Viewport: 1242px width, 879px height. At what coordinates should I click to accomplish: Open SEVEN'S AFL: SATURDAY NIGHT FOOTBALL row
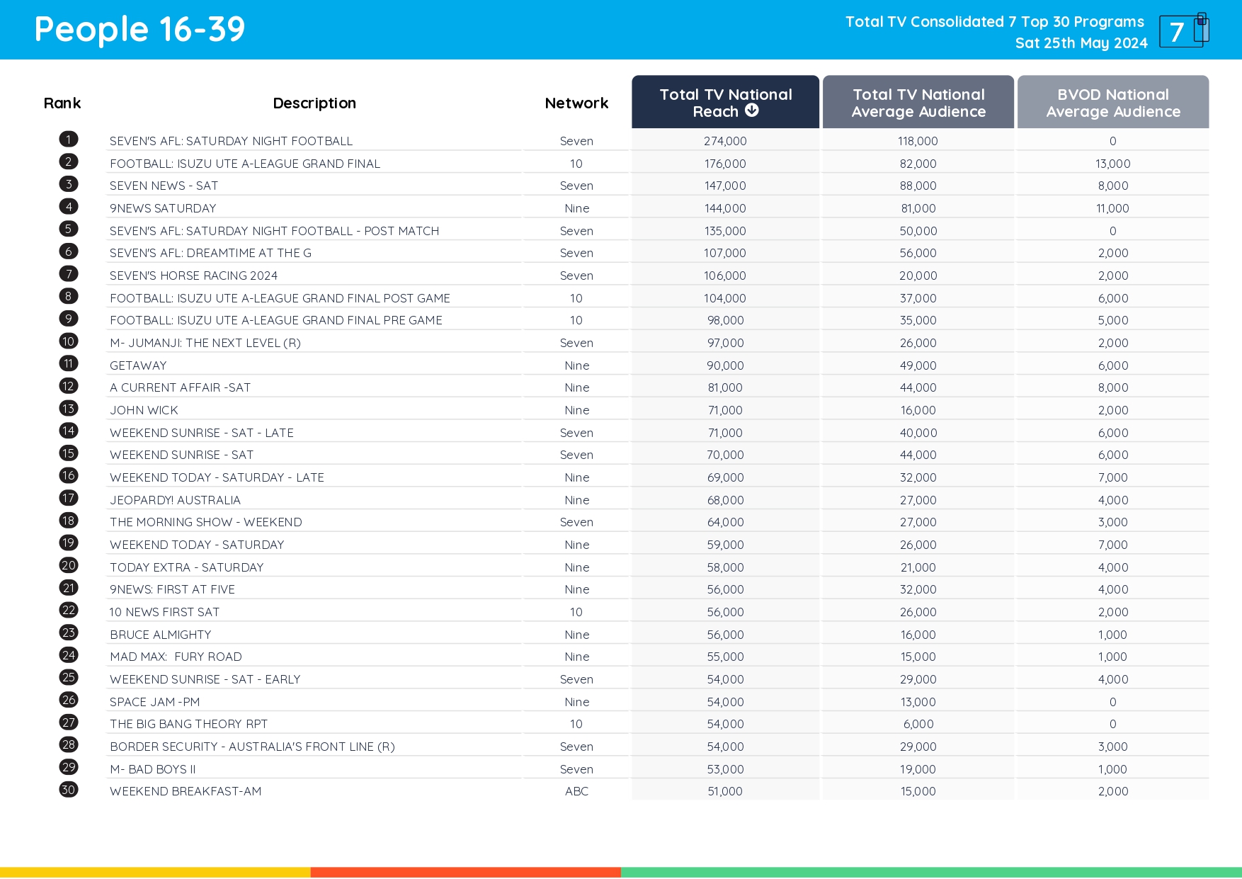[231, 141]
